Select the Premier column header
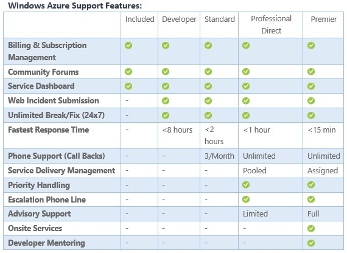This screenshot has height=253, width=347. pos(324,19)
